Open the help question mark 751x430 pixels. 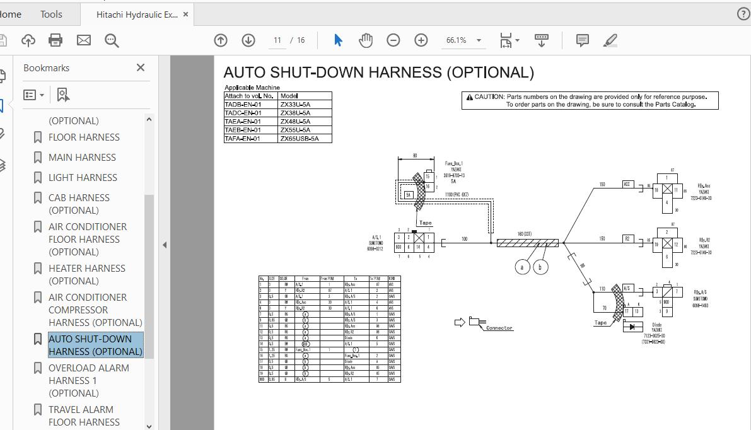[x=743, y=14]
